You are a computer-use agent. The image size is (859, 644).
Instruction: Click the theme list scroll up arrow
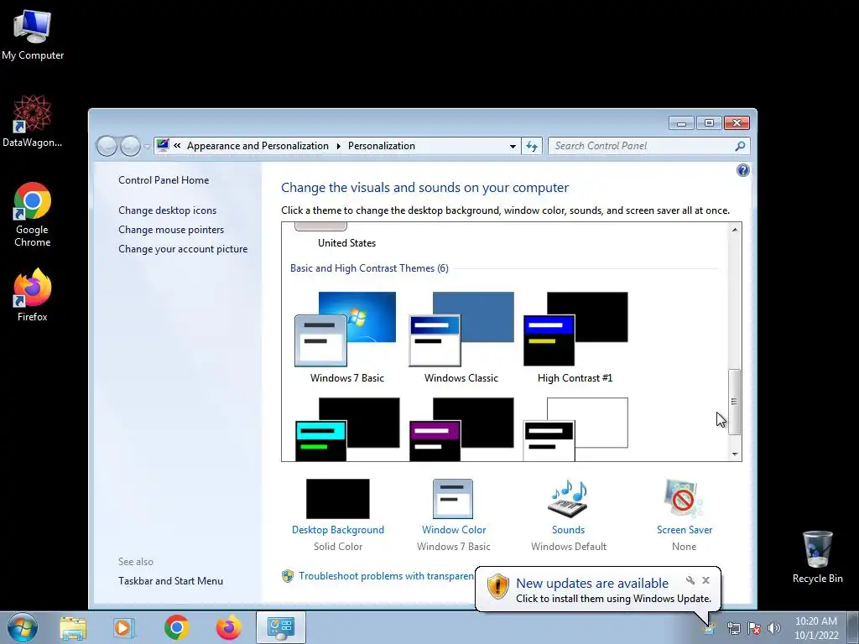pos(735,230)
